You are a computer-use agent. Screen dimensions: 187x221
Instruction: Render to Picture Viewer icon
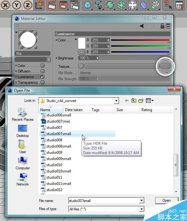[x=63, y=5]
